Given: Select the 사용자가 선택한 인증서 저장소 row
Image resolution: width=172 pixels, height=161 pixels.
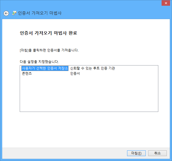Looking at the screenshot, I should pos(45,68).
